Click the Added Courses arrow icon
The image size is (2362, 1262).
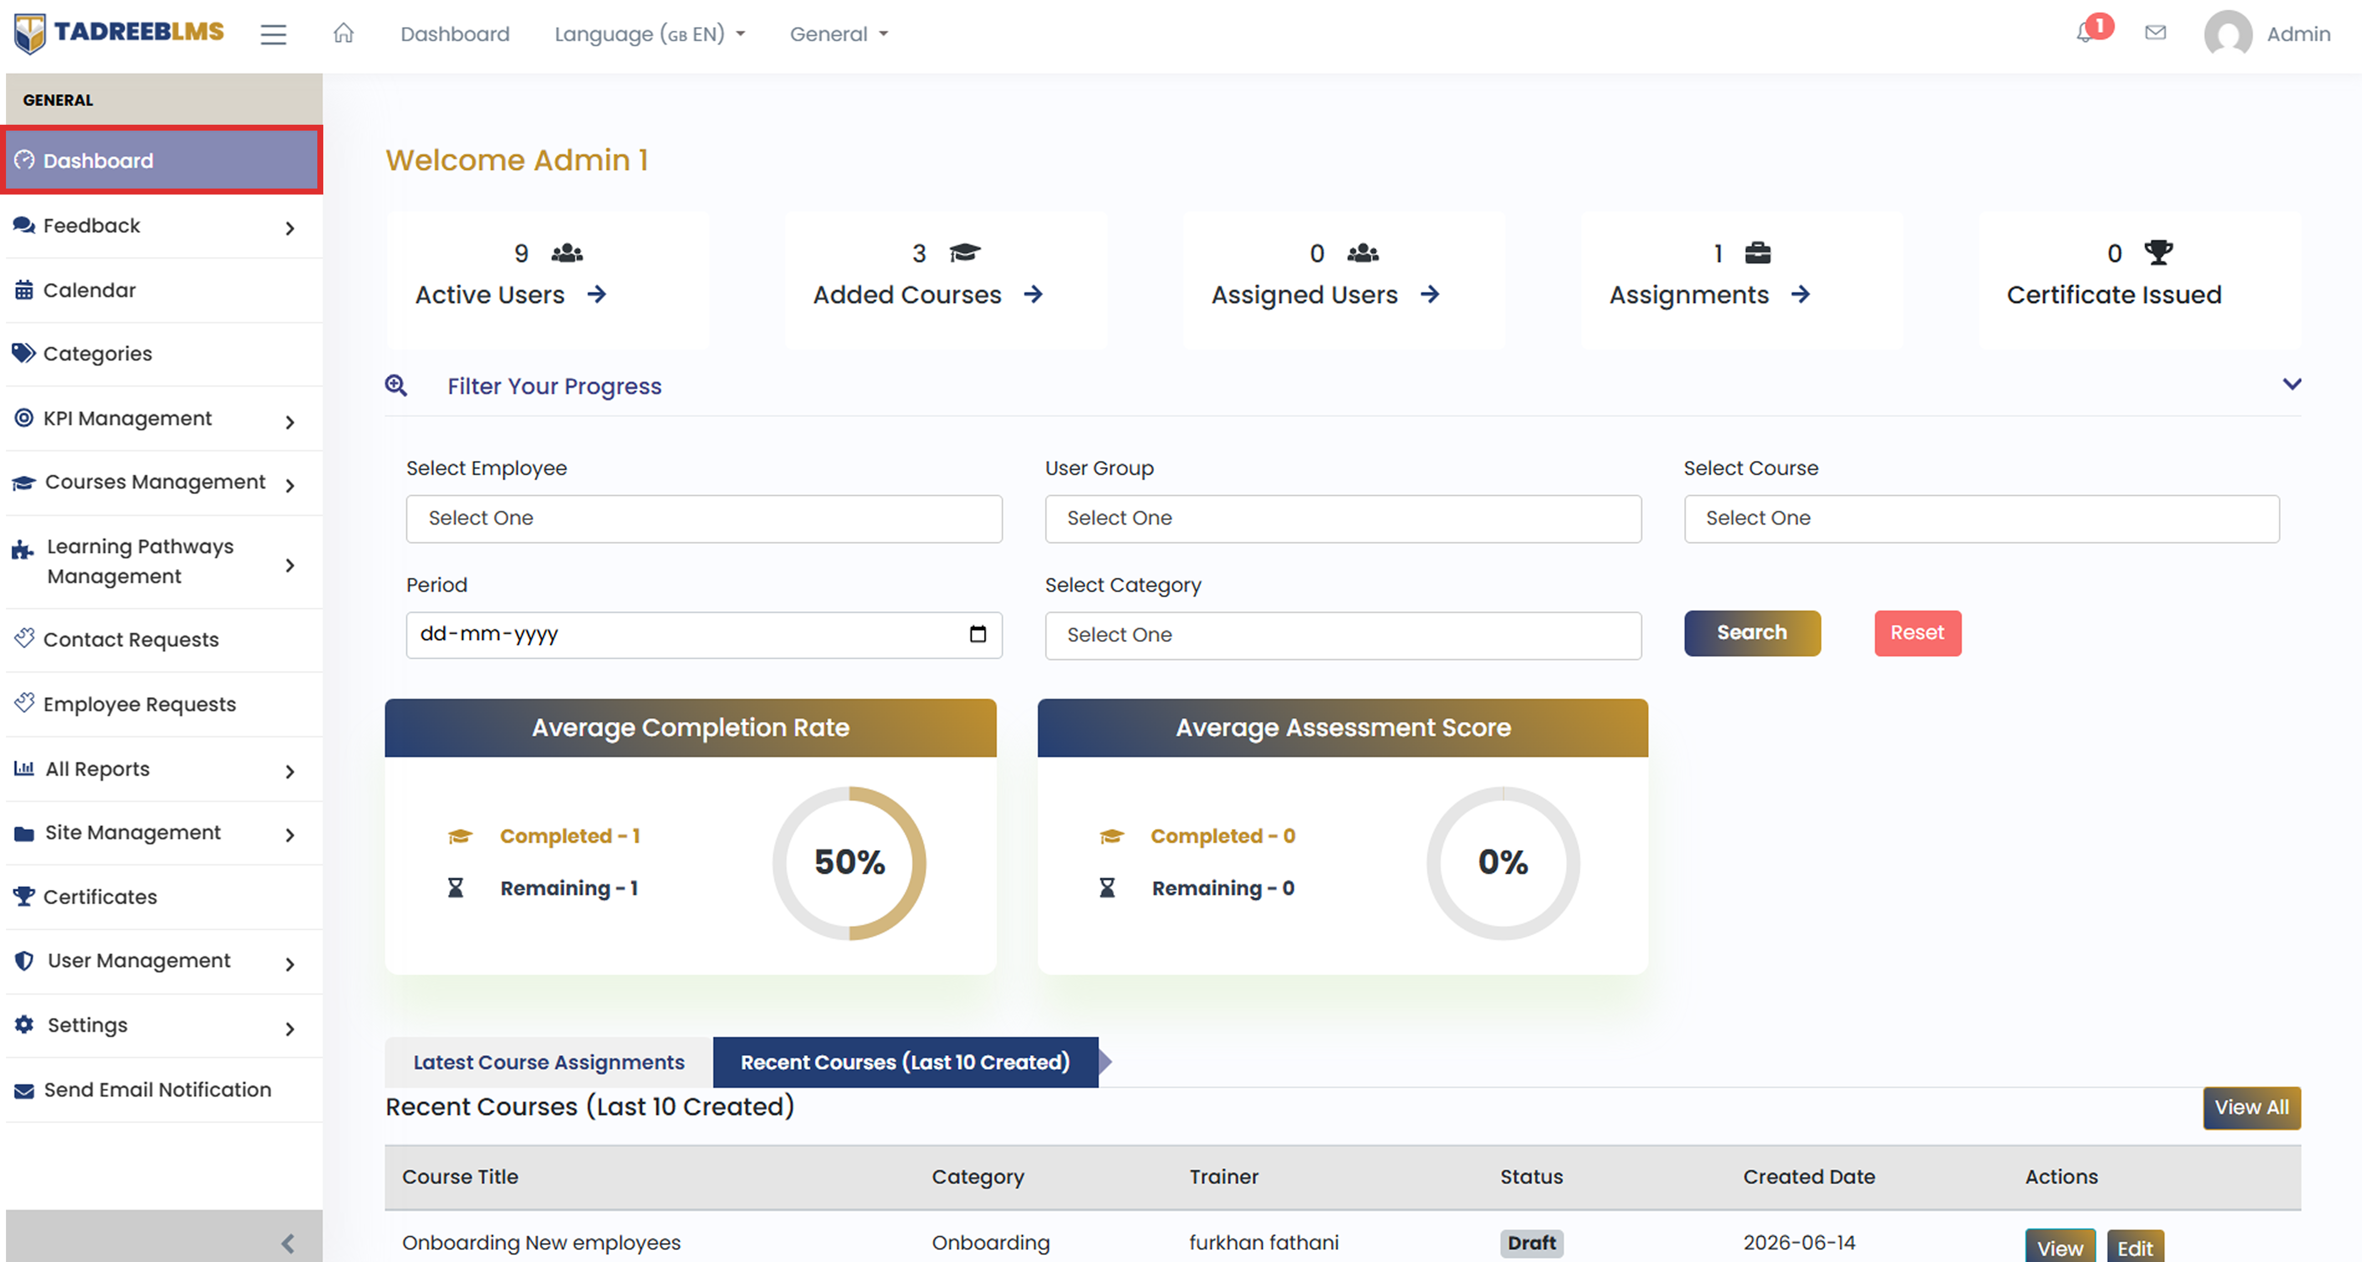tap(1033, 294)
